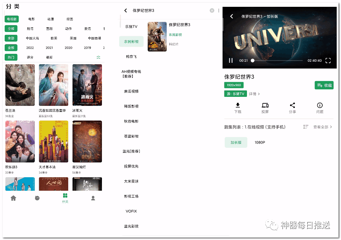The image size is (341, 240).
Task: Select the 乐猪TV source in list
Action: [x=131, y=27]
